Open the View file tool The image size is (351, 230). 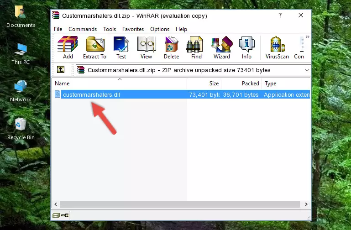pos(147,47)
